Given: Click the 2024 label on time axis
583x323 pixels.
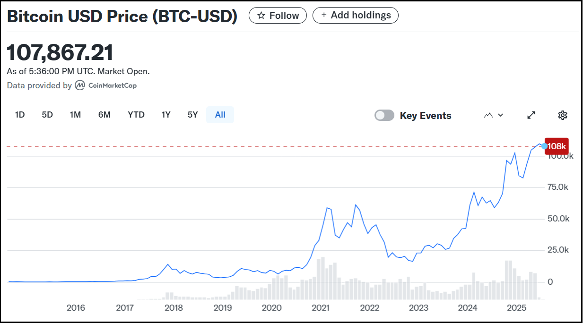Looking at the screenshot, I should [468, 308].
